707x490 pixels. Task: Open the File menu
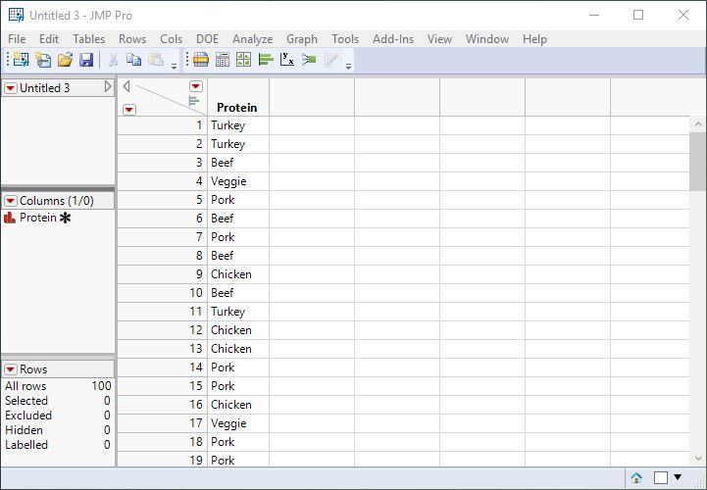(17, 39)
